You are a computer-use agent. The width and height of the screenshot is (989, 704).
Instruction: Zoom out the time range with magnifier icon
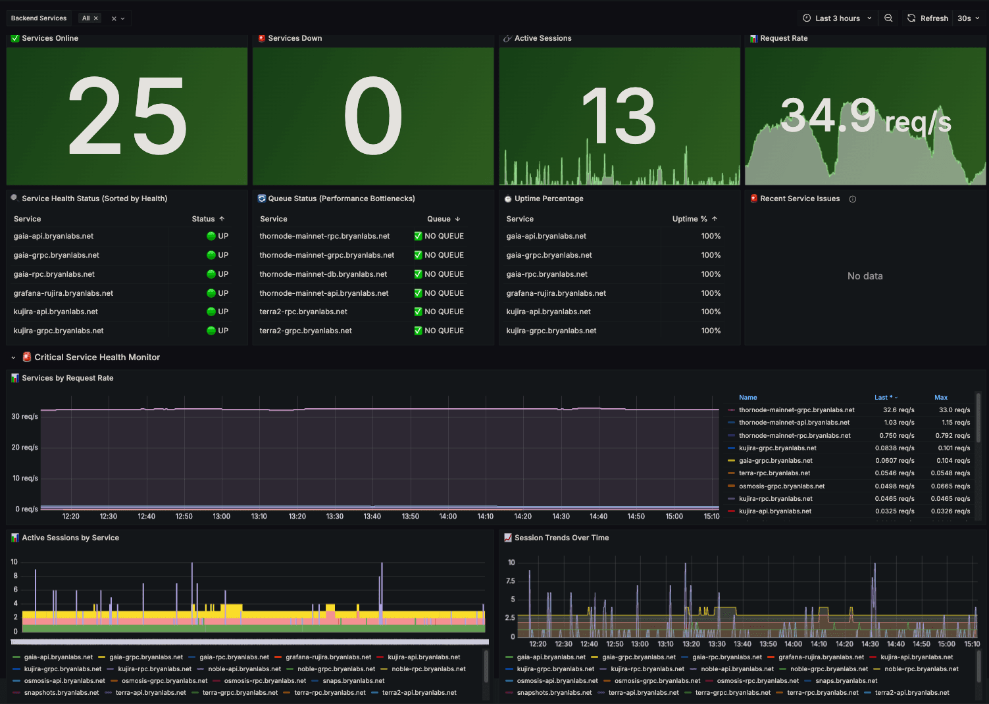[x=888, y=18]
